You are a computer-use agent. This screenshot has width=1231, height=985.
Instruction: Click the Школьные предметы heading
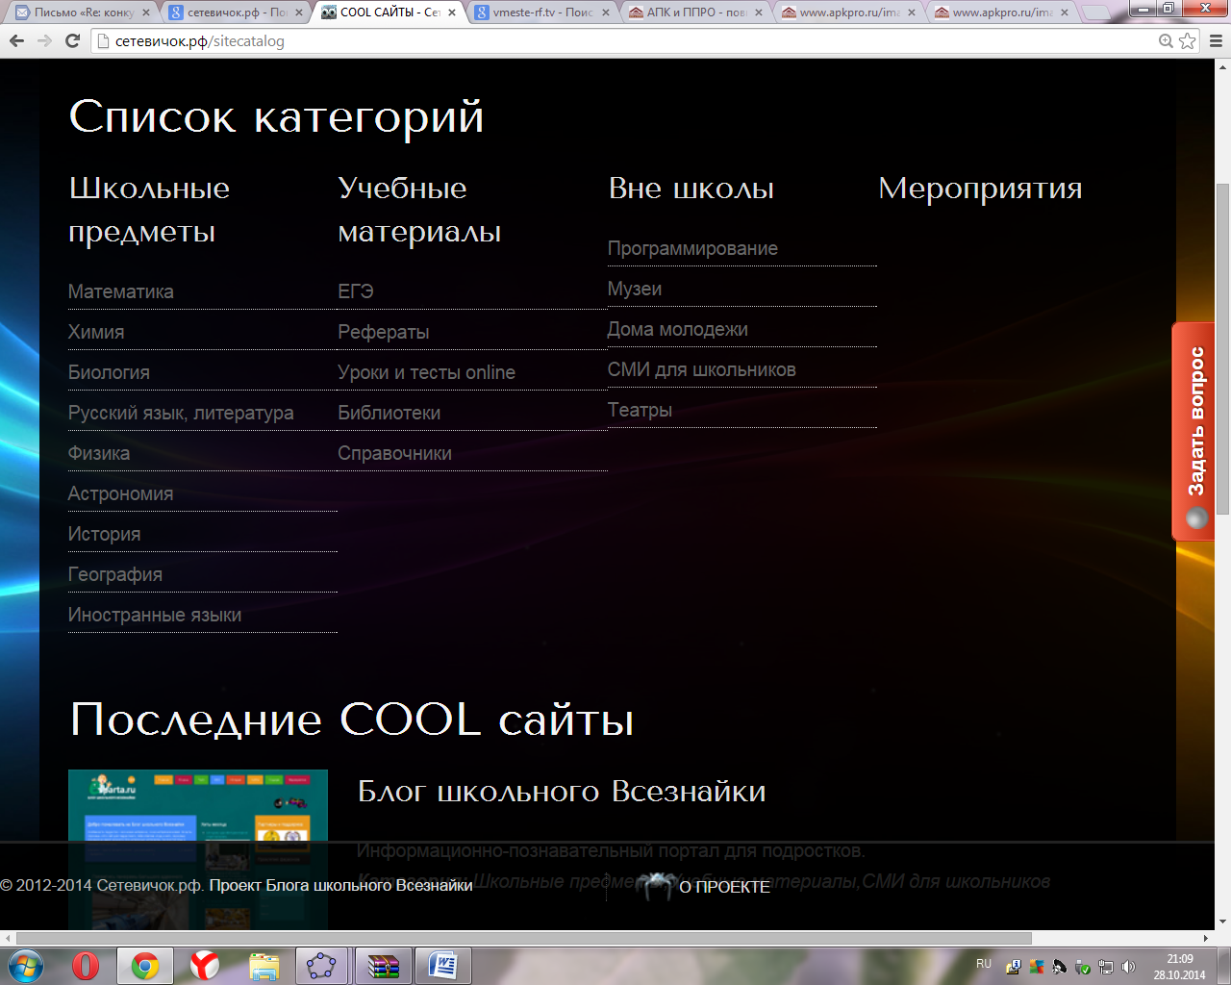[x=149, y=210]
